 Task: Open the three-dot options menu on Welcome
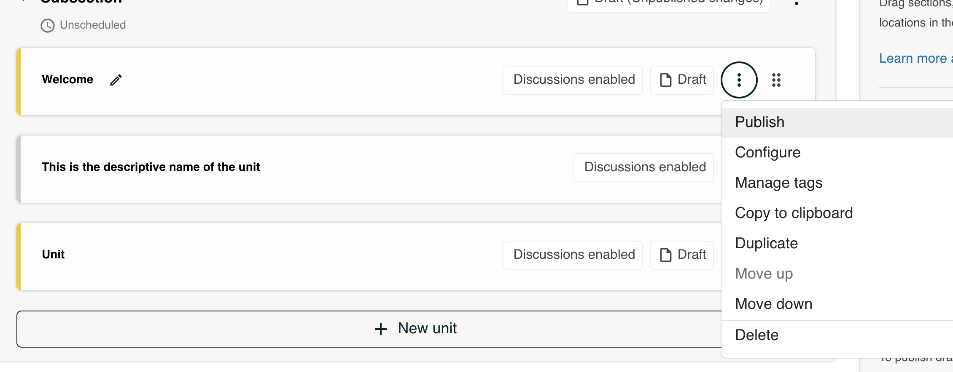tap(739, 80)
